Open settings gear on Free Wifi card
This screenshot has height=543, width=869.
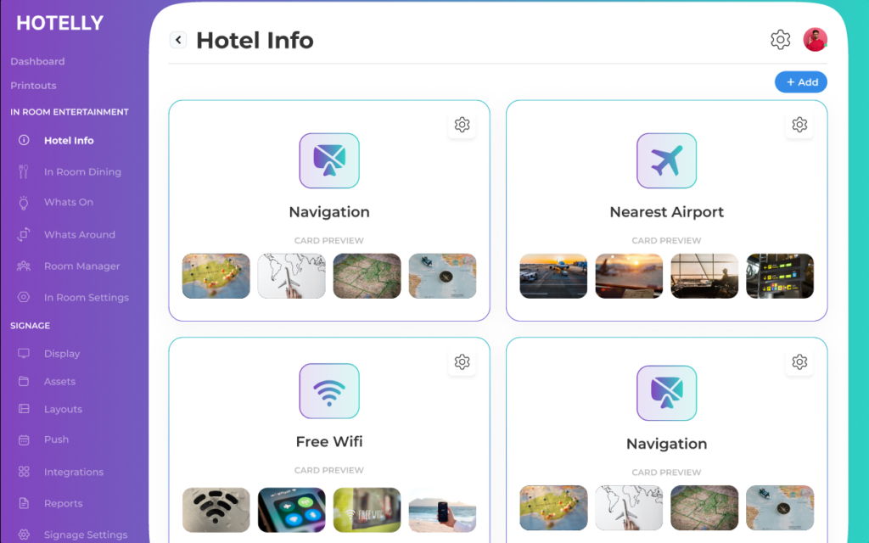coord(462,362)
